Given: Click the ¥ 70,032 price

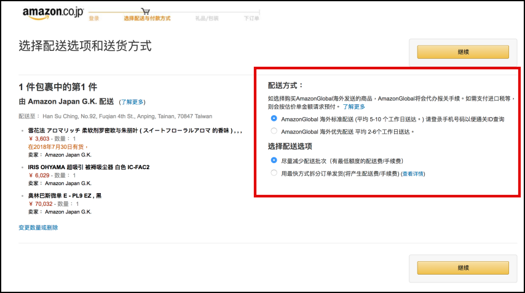Looking at the screenshot, I should (41, 204).
